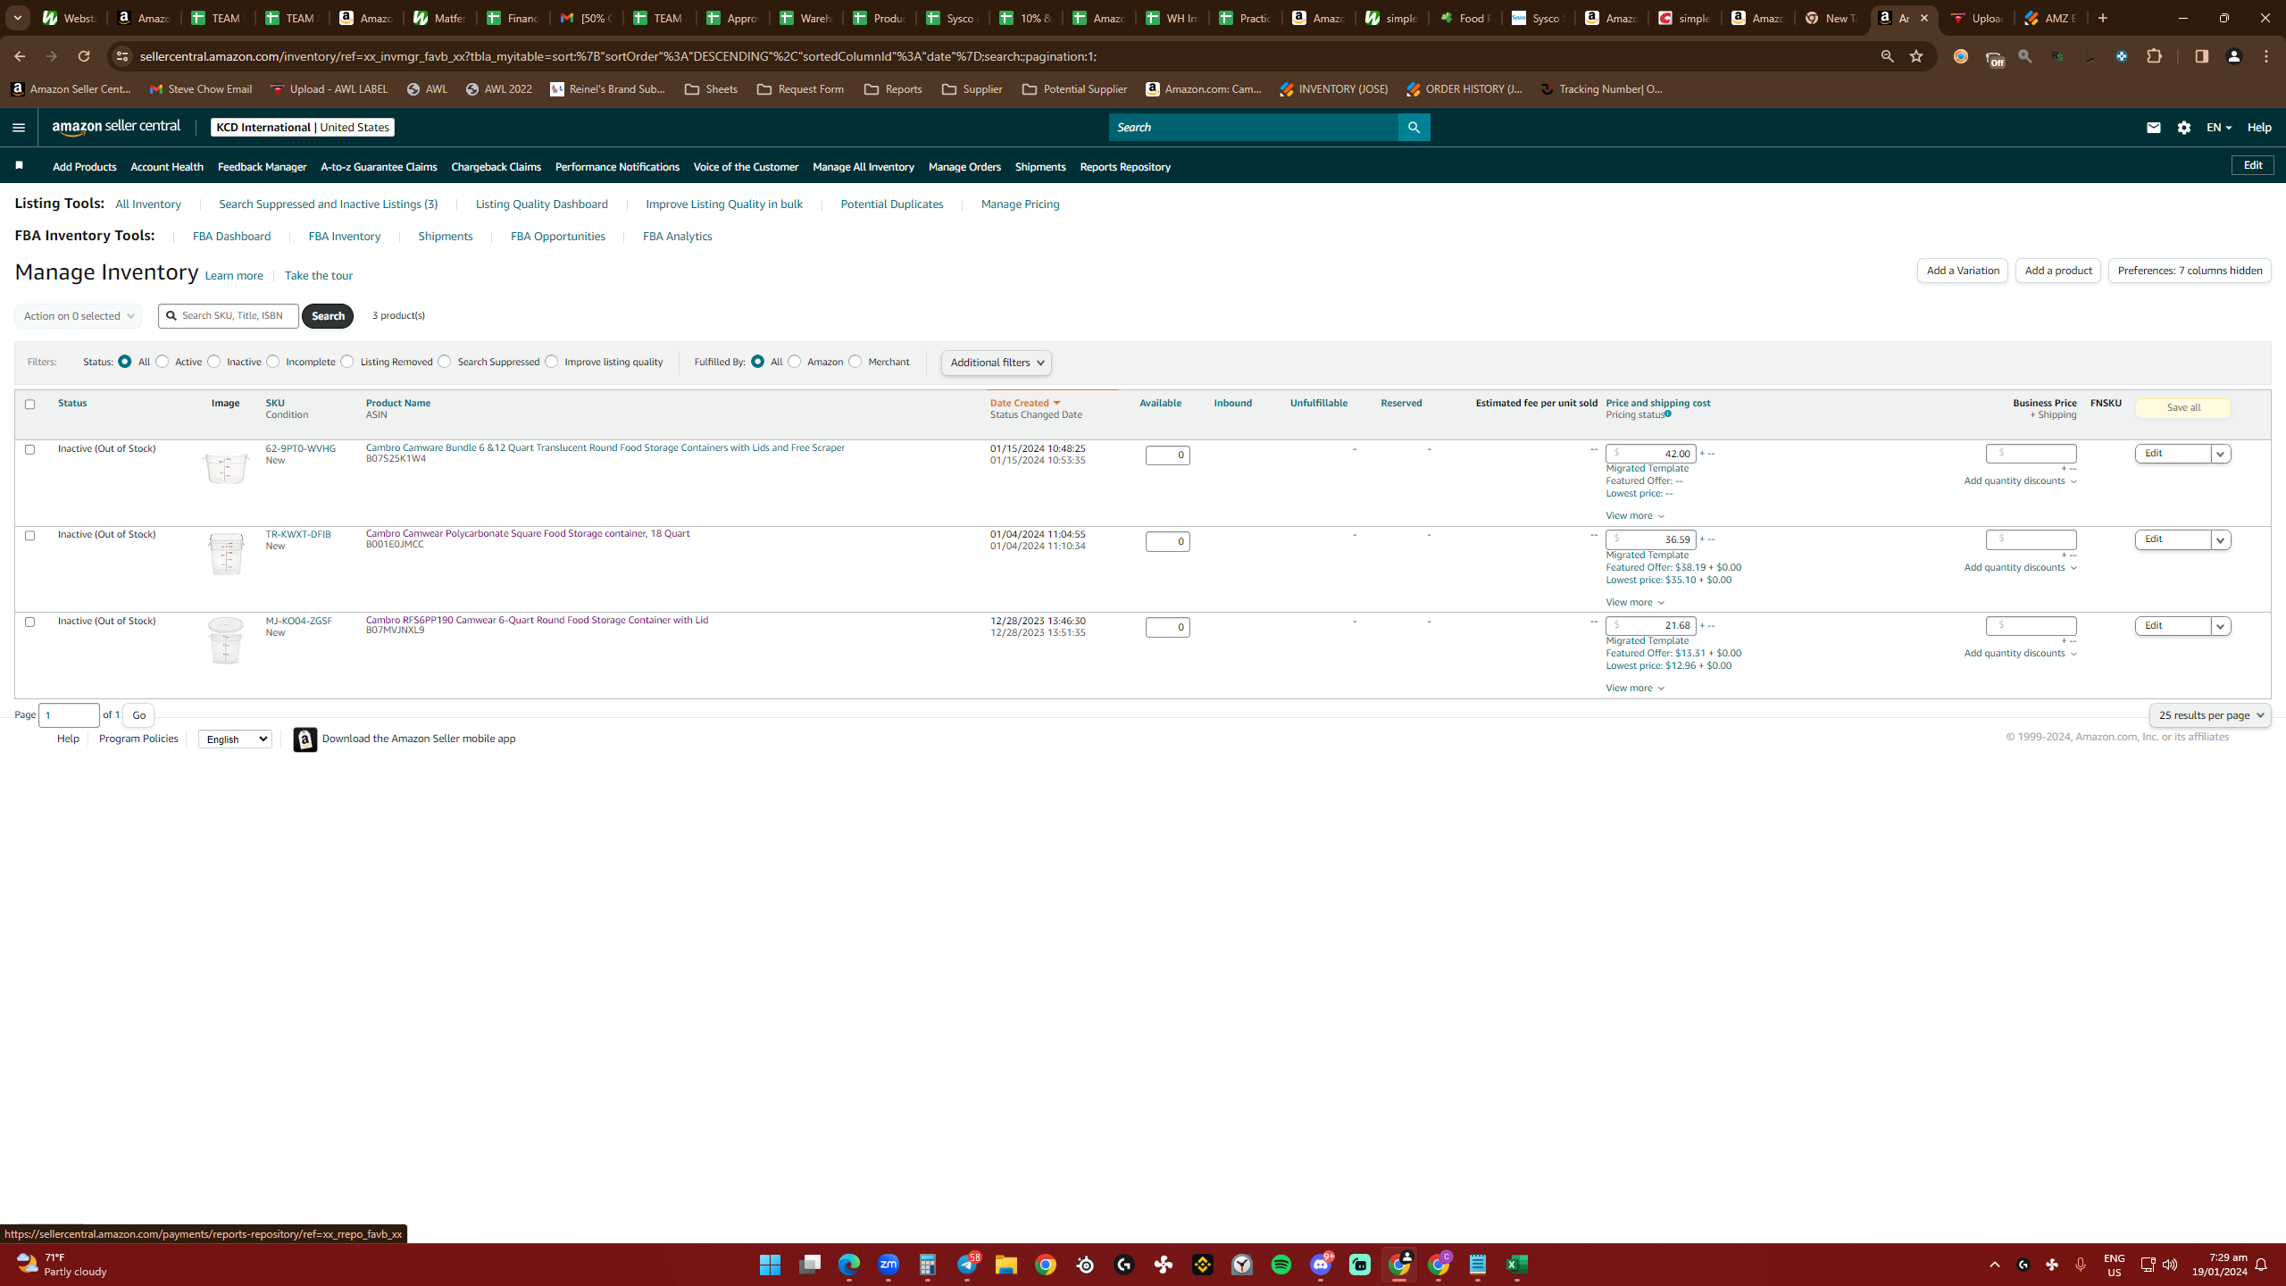Check the box for SKU MJ-KO04-ZGSF
Screen dimensions: 2286x1286
29,622
